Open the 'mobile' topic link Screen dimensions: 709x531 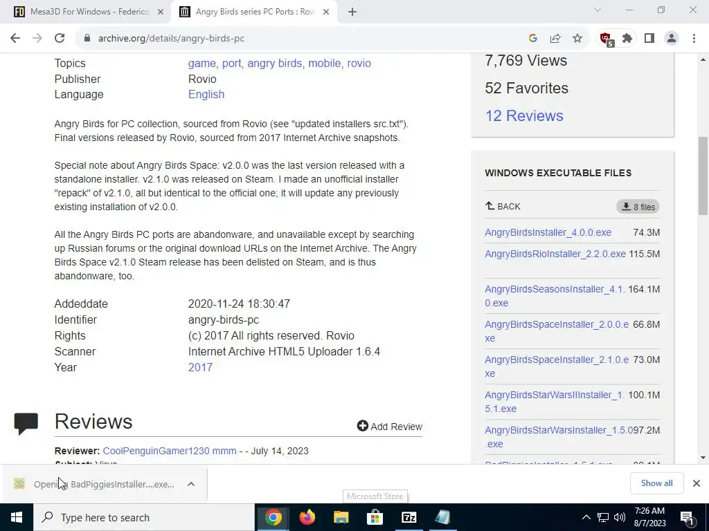[x=324, y=63]
